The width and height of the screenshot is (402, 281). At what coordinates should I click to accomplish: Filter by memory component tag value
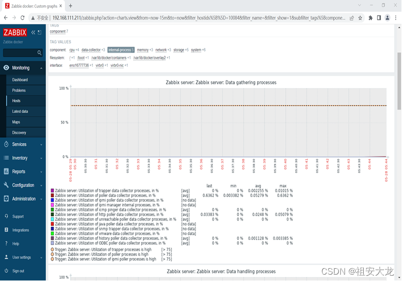(x=143, y=50)
